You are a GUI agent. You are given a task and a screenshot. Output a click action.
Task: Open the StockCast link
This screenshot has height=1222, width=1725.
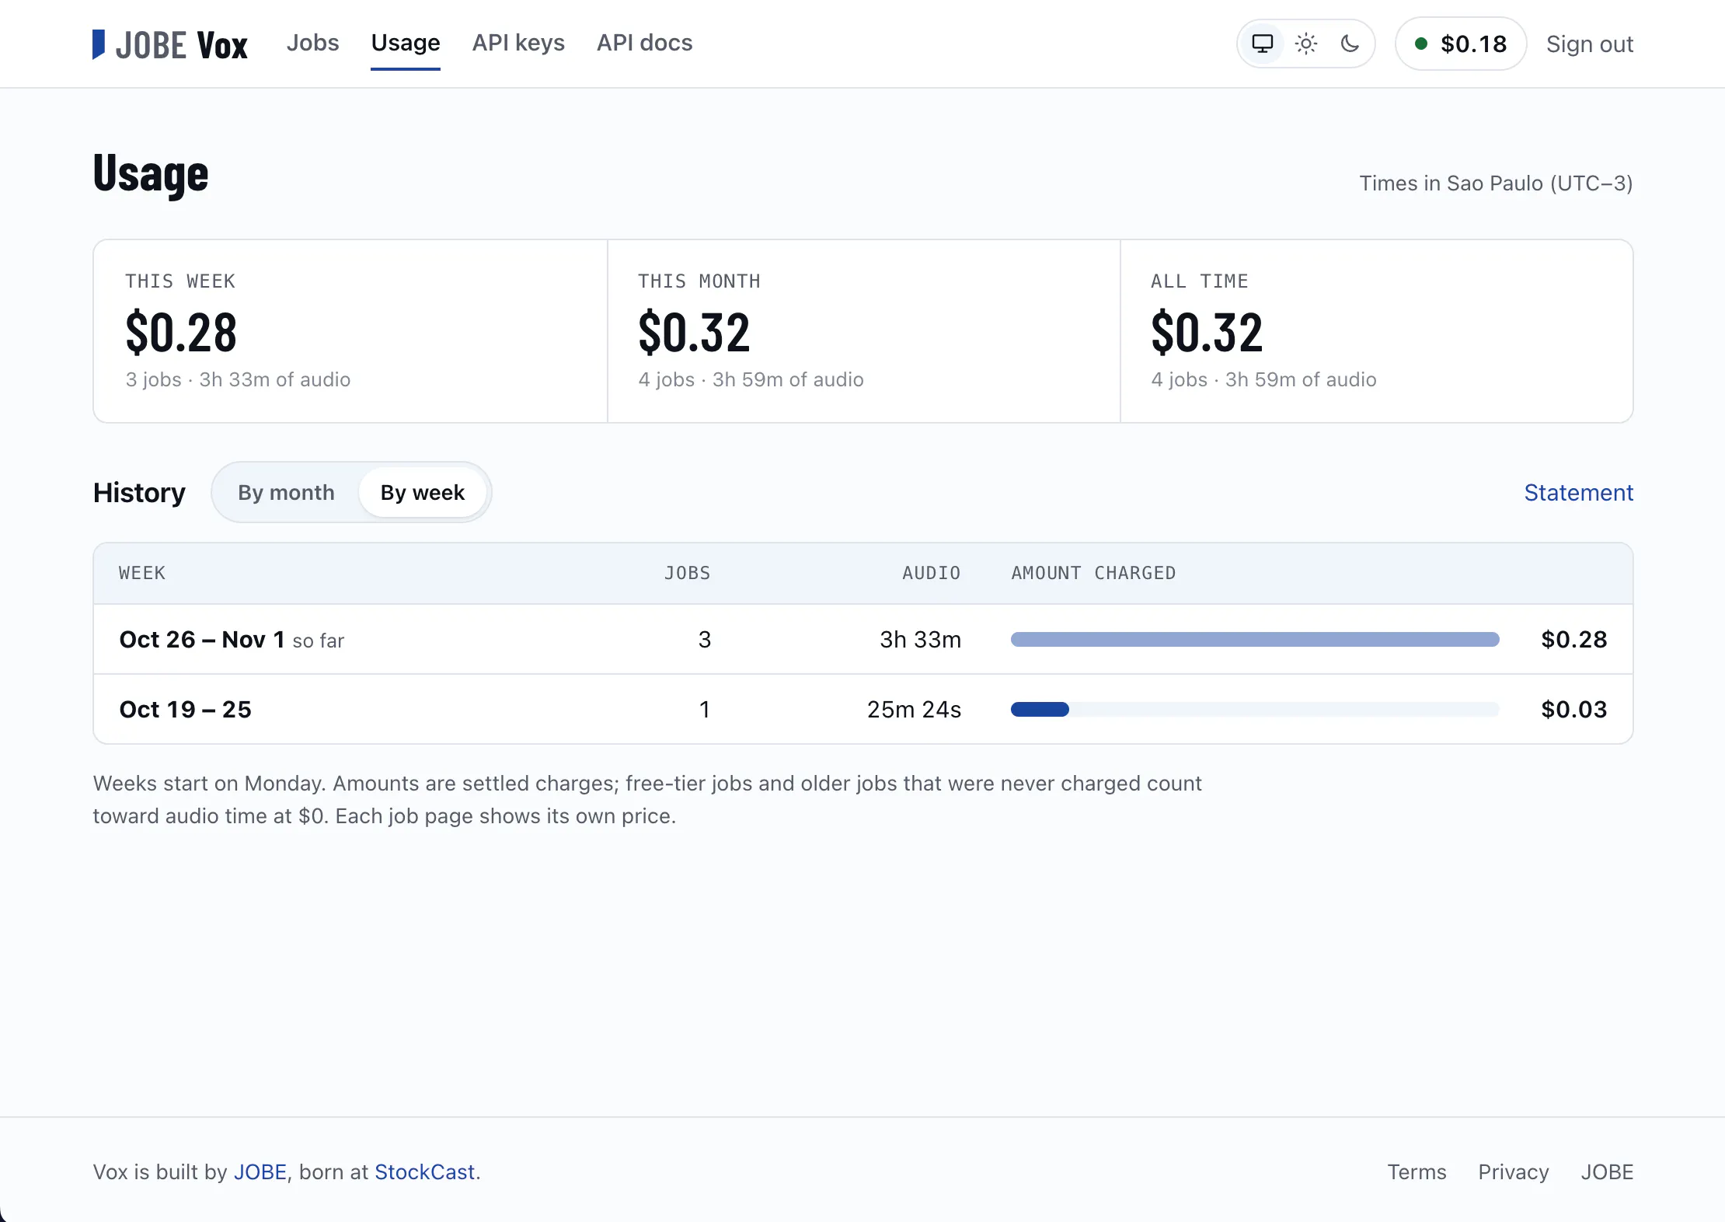pos(424,1171)
